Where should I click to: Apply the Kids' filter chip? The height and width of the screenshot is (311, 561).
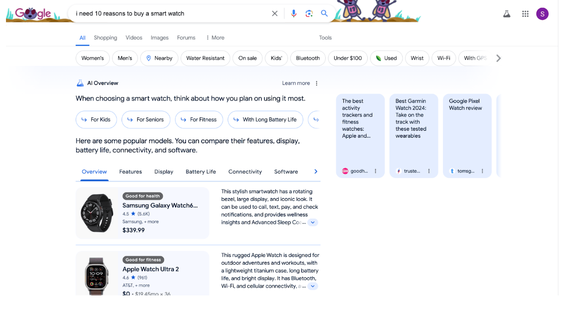coord(276,58)
